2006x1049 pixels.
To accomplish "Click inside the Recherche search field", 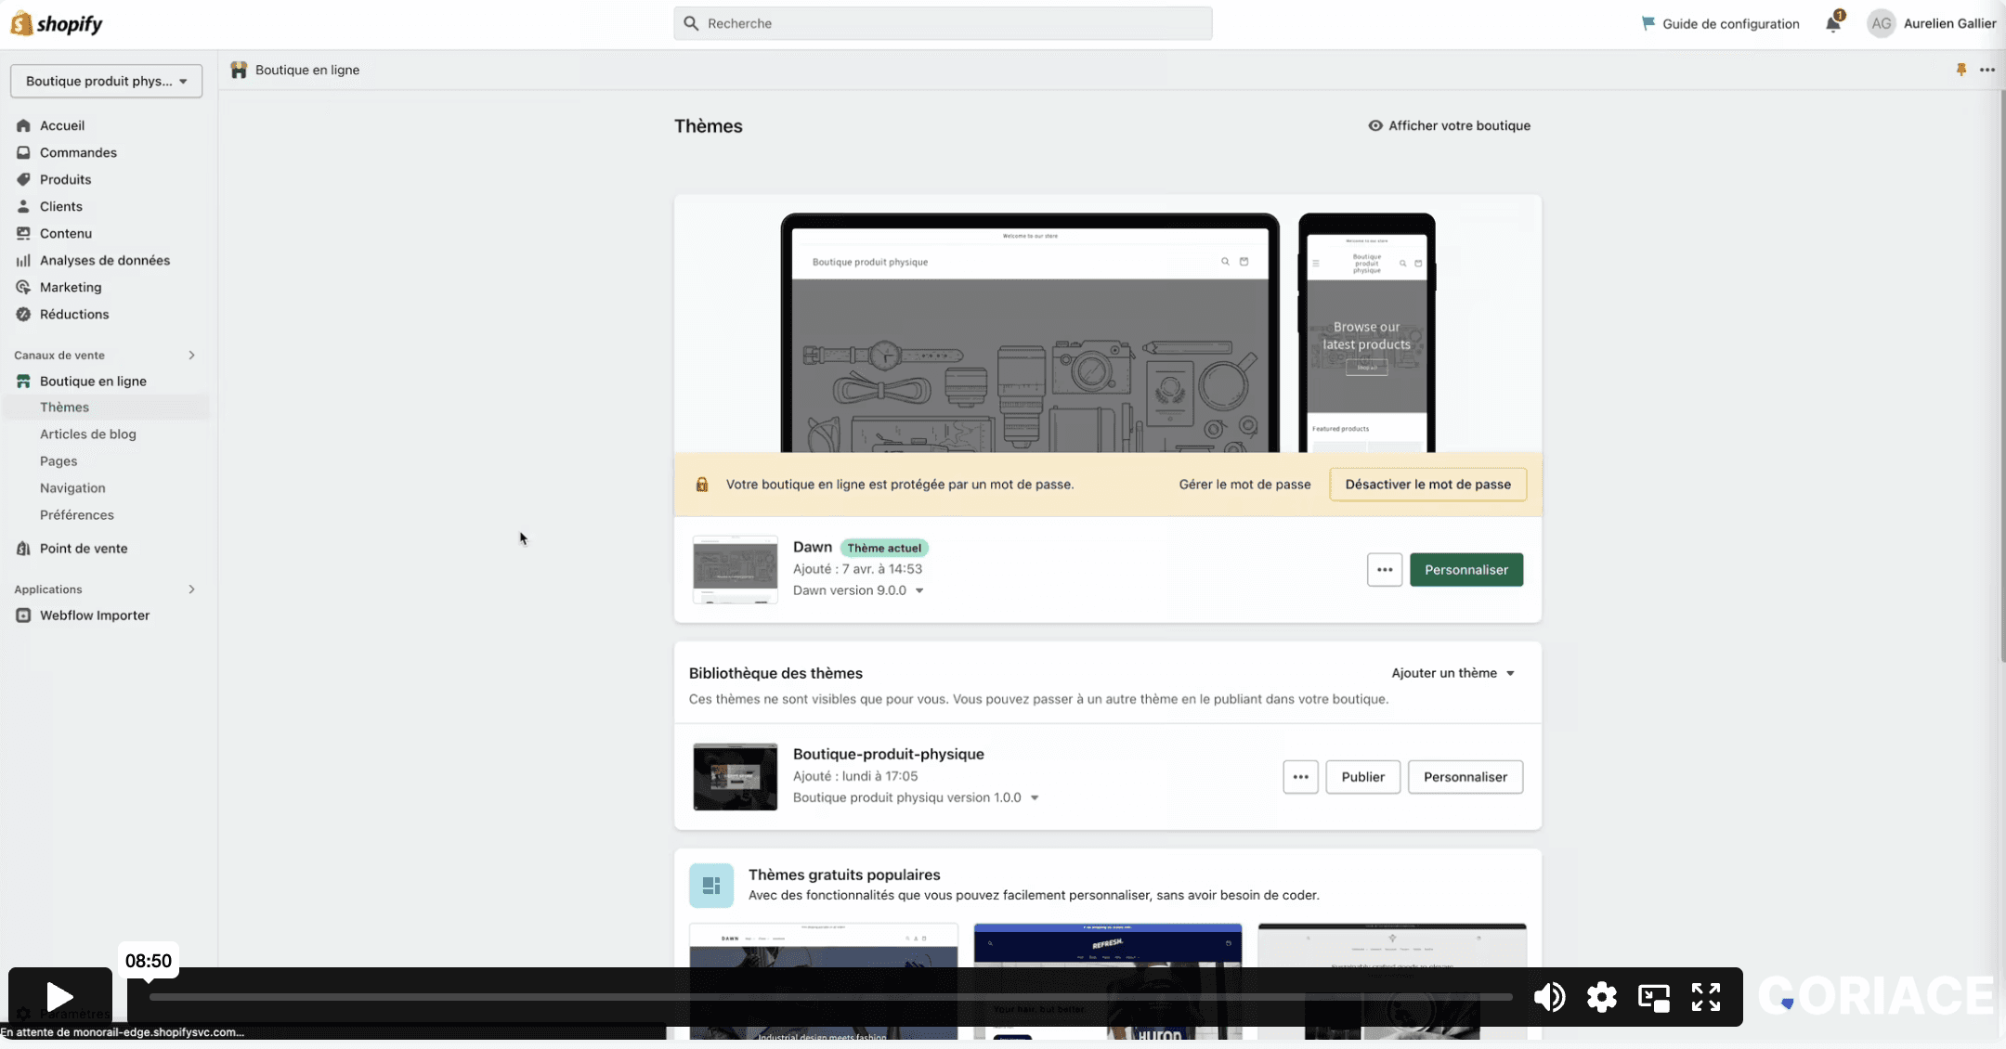I will point(943,23).
